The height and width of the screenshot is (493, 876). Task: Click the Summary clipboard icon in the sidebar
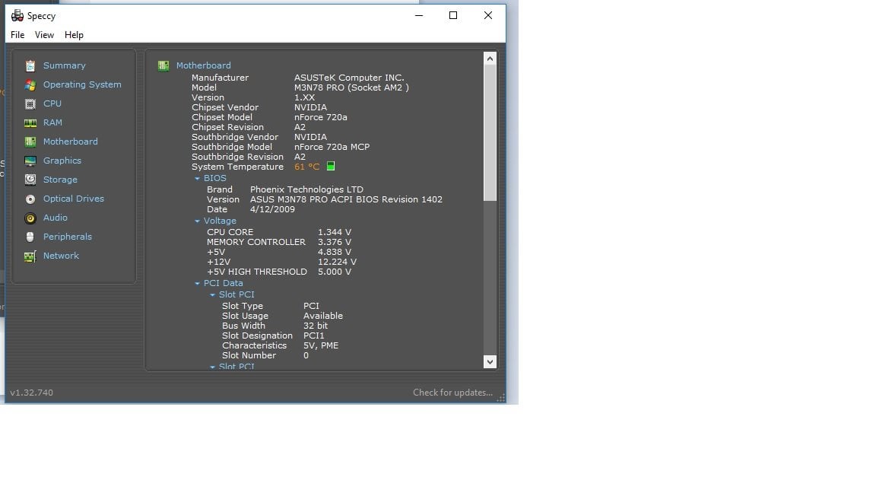(30, 66)
